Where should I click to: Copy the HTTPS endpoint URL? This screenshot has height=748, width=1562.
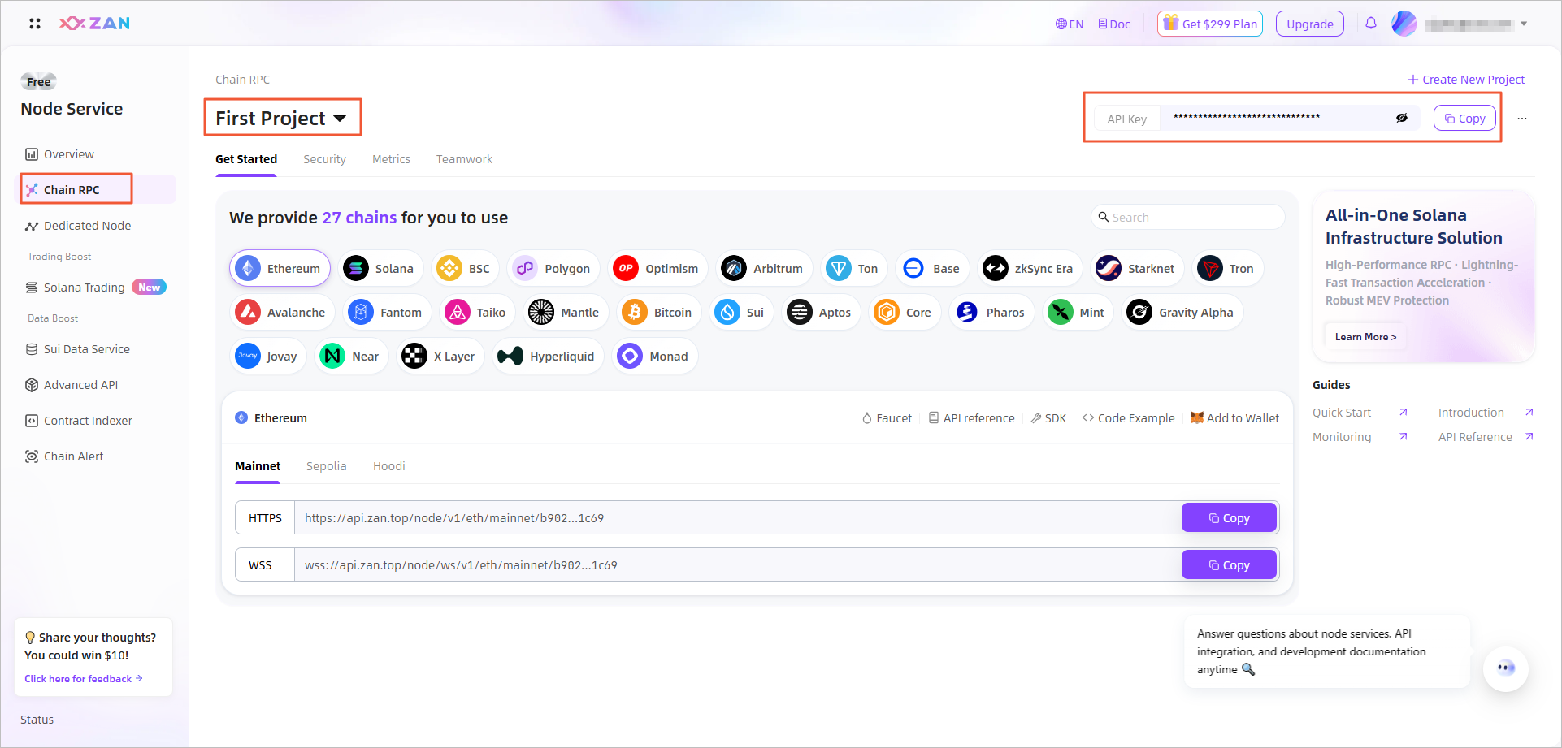[1229, 518]
